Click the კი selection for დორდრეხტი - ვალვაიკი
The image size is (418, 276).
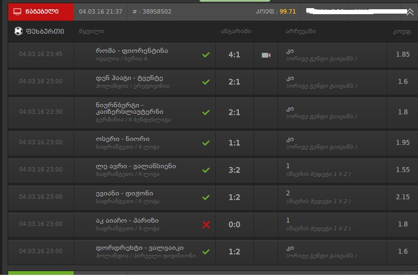click(290, 248)
